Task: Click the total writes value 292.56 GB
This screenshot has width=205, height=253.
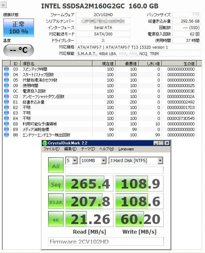Action: tap(187, 21)
